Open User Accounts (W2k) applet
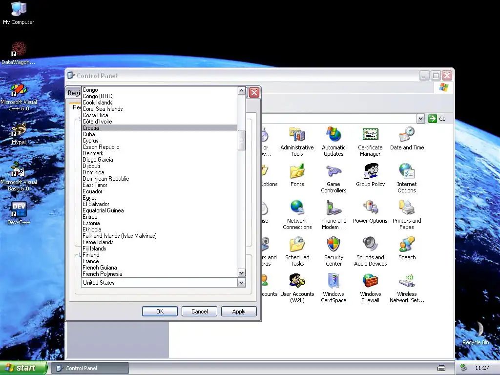 tap(297, 288)
